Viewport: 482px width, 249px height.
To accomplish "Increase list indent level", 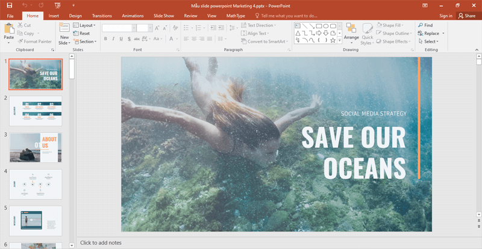I will point(221,28).
